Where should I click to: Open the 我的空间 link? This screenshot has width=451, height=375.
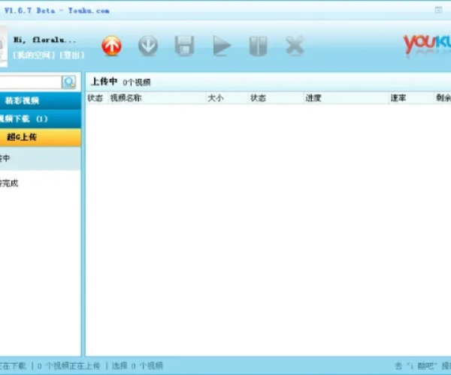coord(34,55)
